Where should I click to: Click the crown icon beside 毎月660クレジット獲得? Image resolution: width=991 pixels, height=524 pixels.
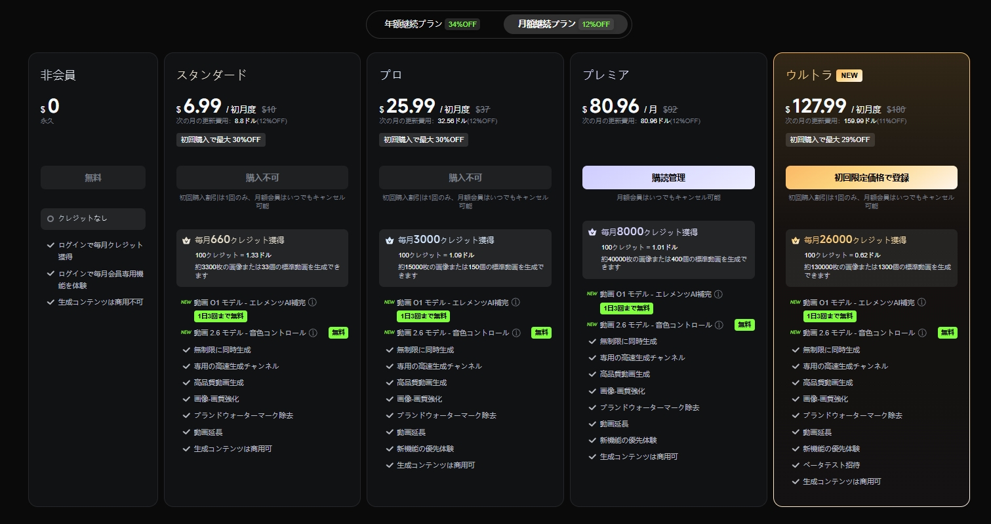186,240
